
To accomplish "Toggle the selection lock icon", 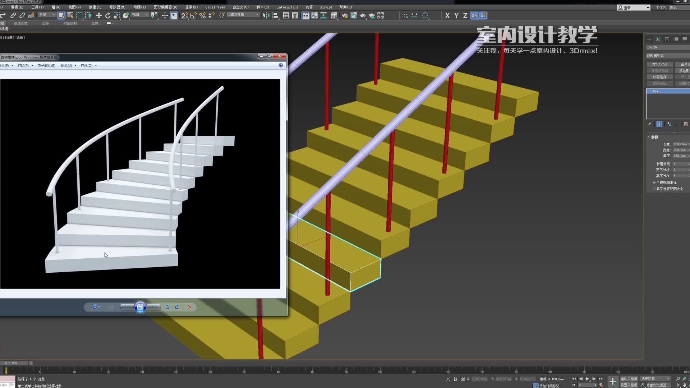I will (x=455, y=379).
